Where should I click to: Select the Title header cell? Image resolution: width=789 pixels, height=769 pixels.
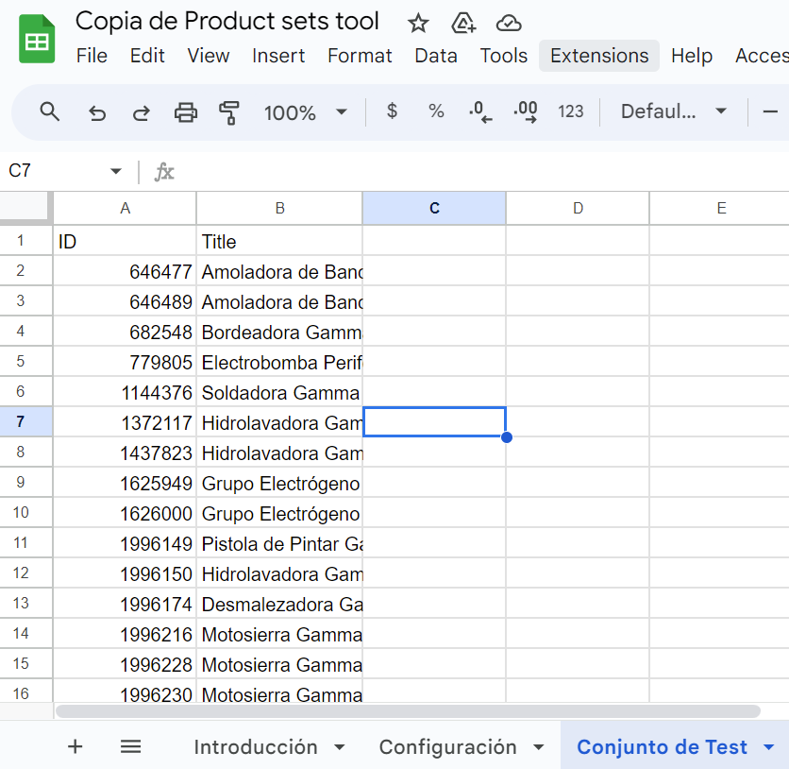click(279, 241)
